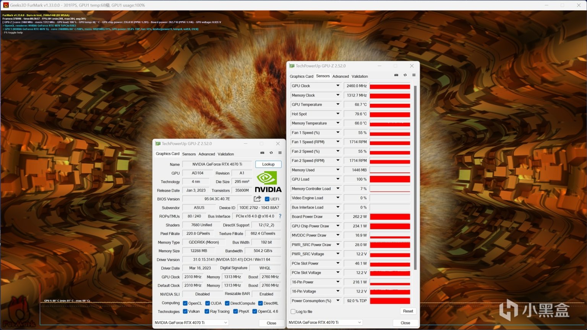Click the Hot Spot value 79.6 °C
The image size is (587, 330).
coord(356,114)
